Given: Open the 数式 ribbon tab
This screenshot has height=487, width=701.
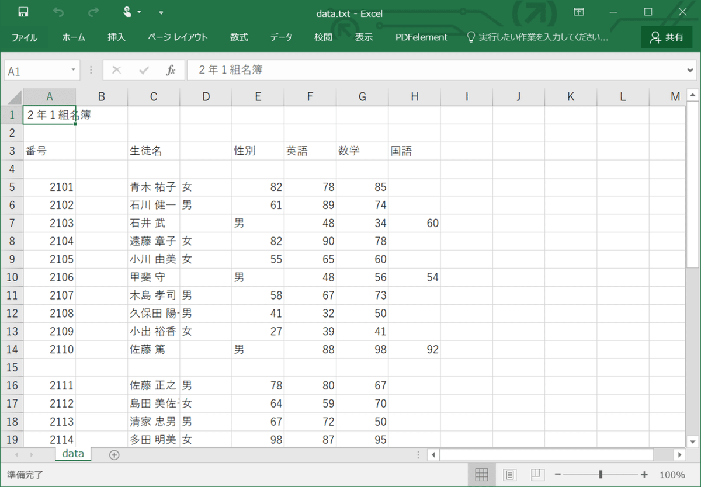Looking at the screenshot, I should pyautogui.click(x=239, y=37).
